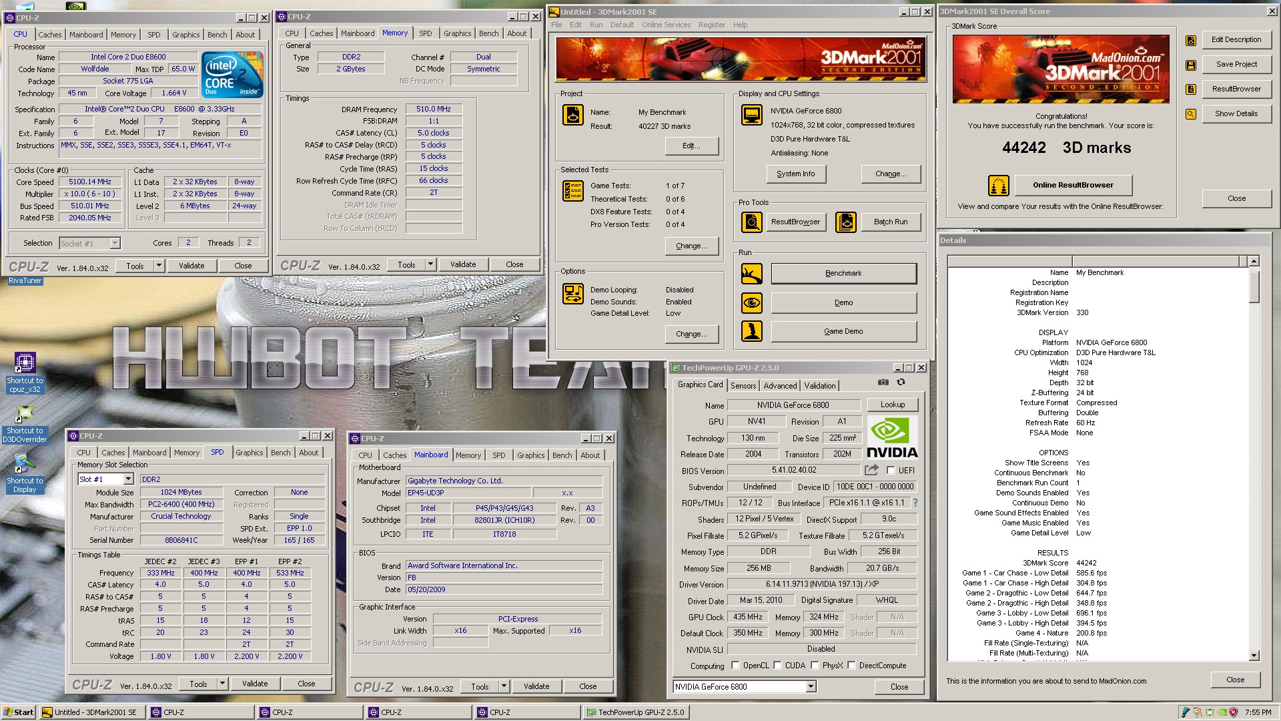Open the NVIDIA GeForce 6800 GPU selector dropdown

pyautogui.click(x=811, y=687)
